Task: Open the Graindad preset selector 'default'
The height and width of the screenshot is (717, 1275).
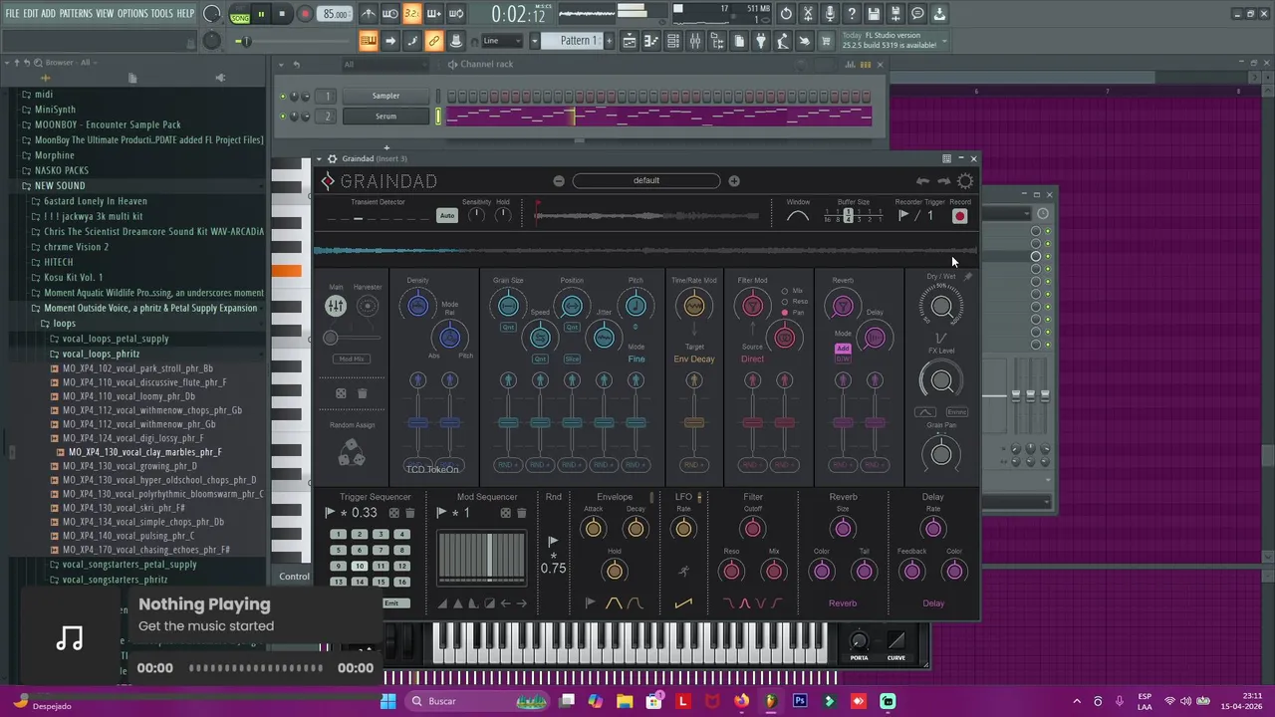Action: point(646,180)
